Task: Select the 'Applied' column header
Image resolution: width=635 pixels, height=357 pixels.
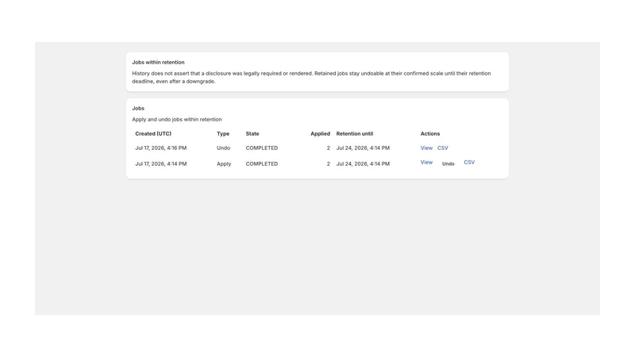Action: (320, 133)
